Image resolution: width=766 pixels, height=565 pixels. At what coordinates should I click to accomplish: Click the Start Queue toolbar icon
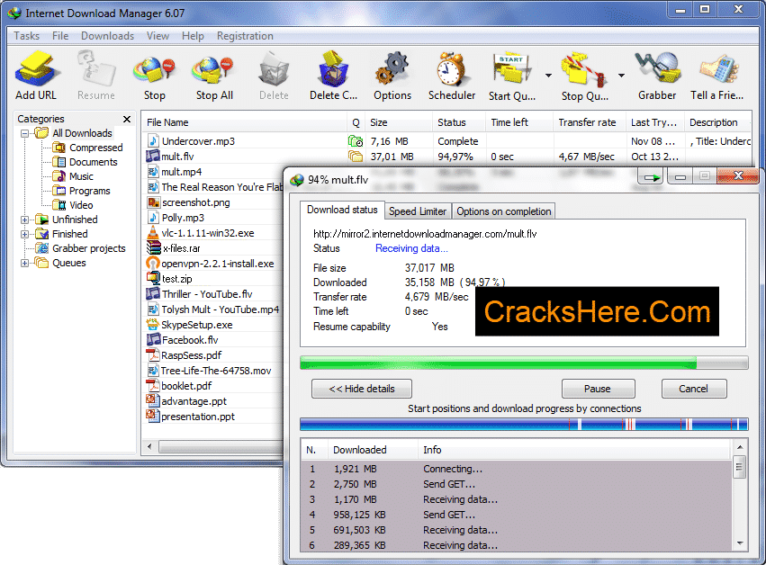tap(512, 69)
